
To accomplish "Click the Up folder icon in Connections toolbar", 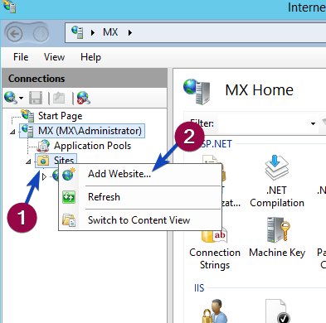I will point(59,98).
